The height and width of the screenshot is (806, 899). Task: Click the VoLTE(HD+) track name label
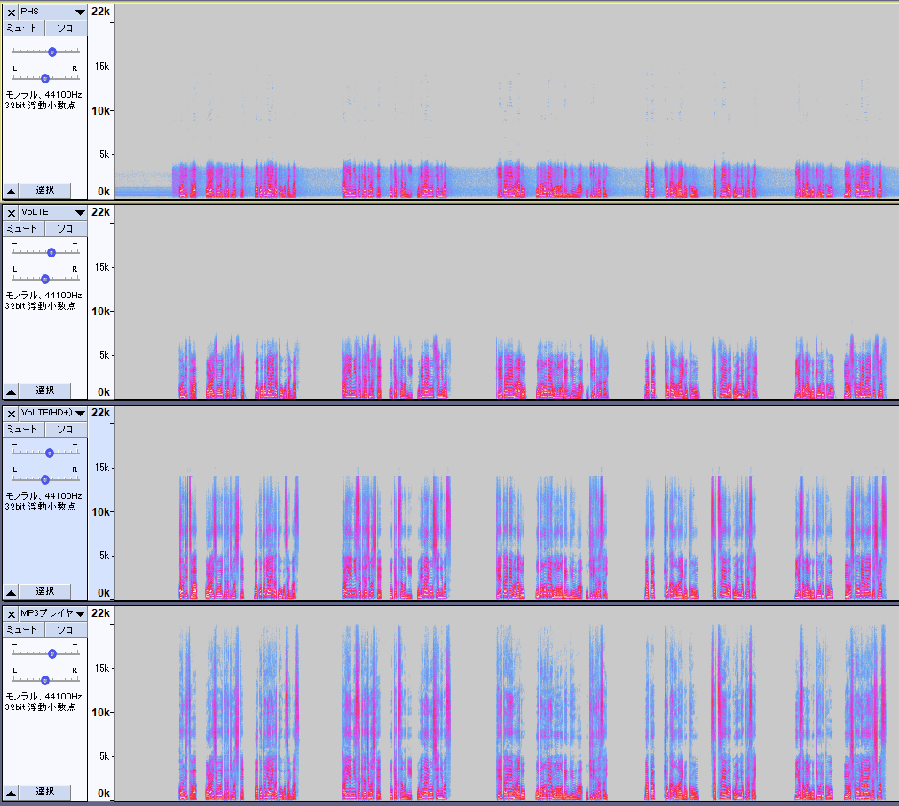[46, 413]
